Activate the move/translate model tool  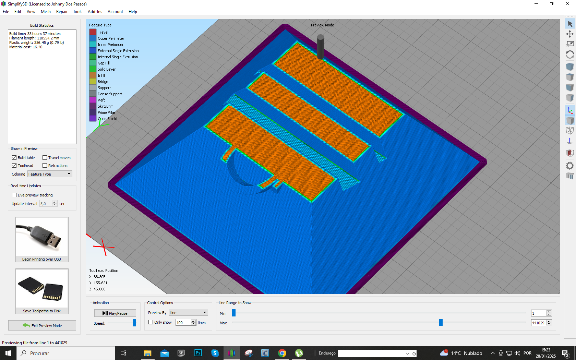click(570, 34)
